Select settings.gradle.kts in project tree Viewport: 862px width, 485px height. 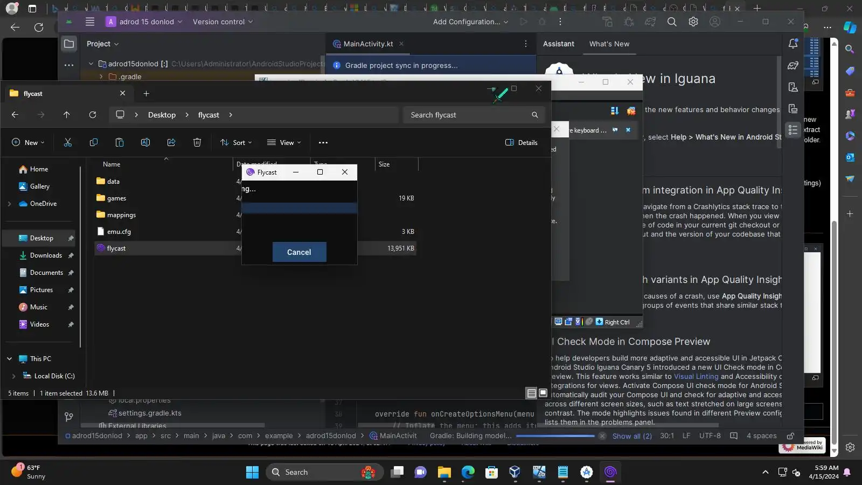[150, 413]
